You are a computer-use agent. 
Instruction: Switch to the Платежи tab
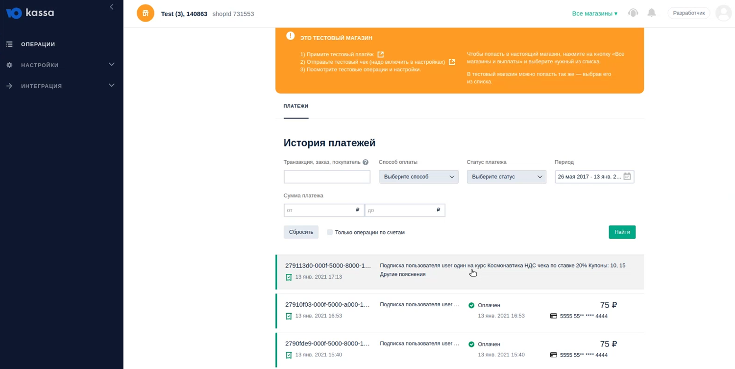[x=296, y=106]
